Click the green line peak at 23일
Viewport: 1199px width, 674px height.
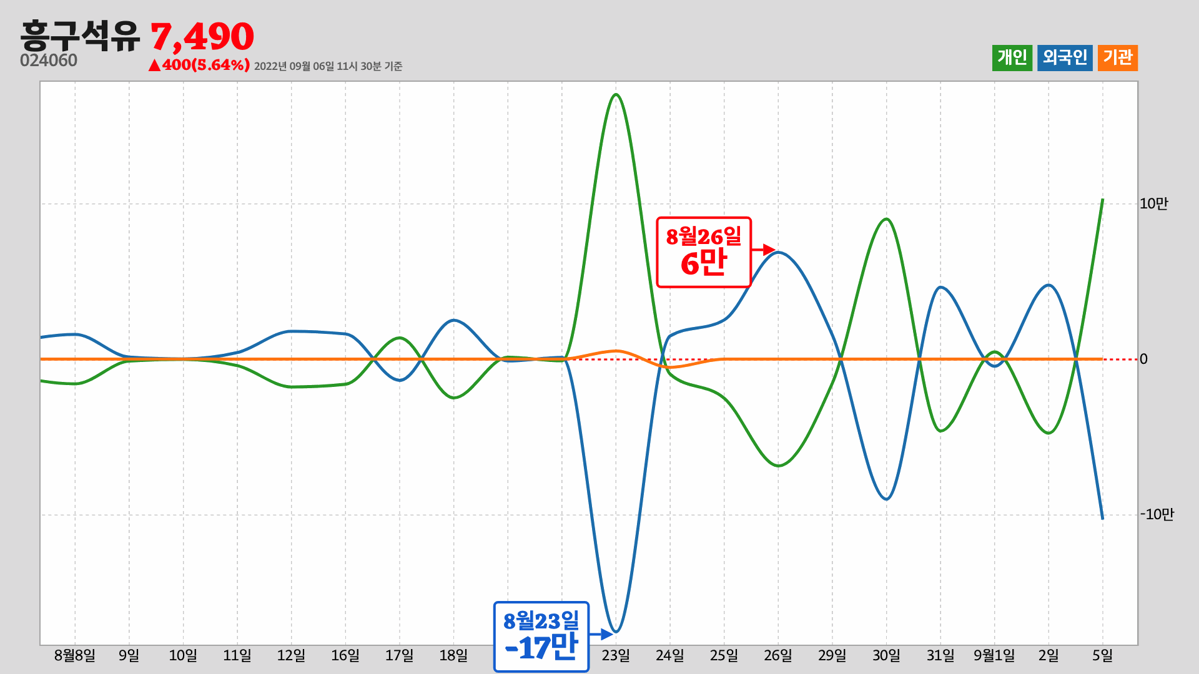[616, 95]
